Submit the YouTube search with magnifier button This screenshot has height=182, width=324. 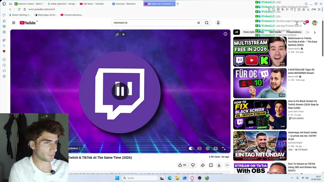pos(207,23)
